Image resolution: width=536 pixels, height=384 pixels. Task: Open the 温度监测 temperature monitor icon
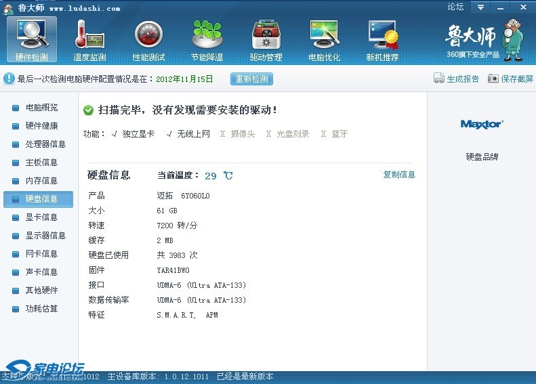tap(89, 35)
